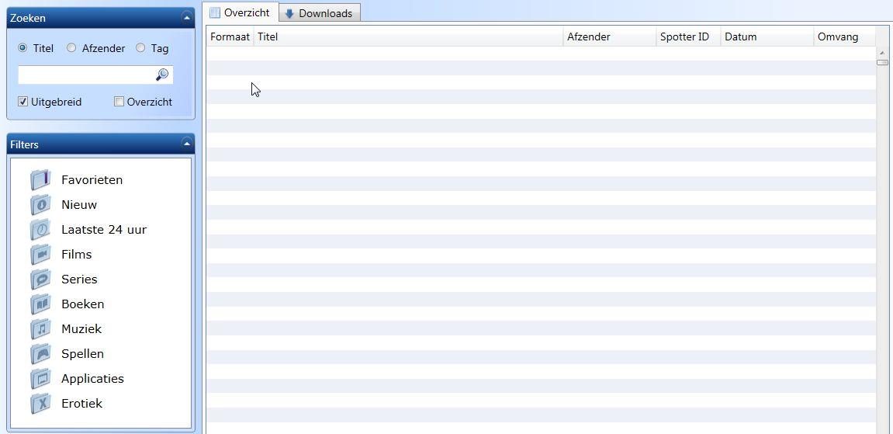Viewport: 893px width, 434px height.
Task: Open the Favorieten filter folder icon
Action: click(40, 180)
